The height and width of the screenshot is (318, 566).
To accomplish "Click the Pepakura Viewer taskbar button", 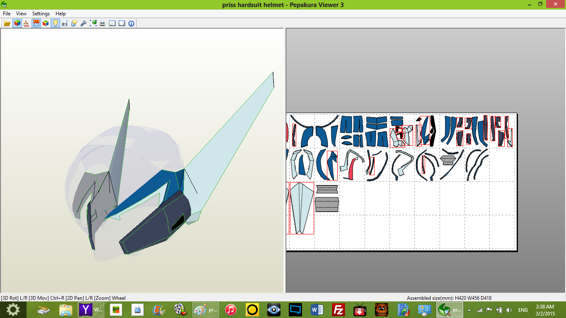I will (x=450, y=310).
